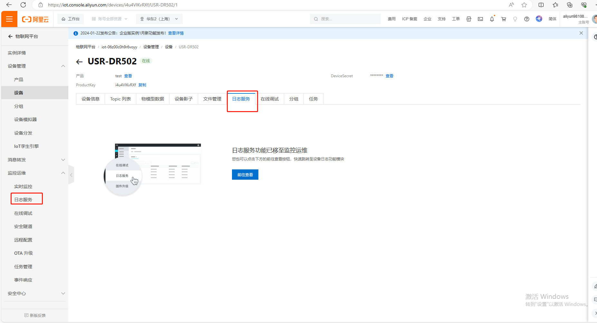
Task: Open the Cloud Shell terminal icon
Action: [x=480, y=19]
